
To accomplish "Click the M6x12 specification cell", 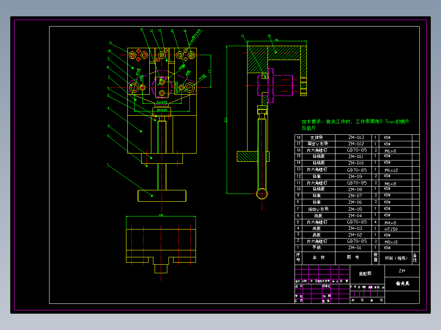I will (391, 170).
